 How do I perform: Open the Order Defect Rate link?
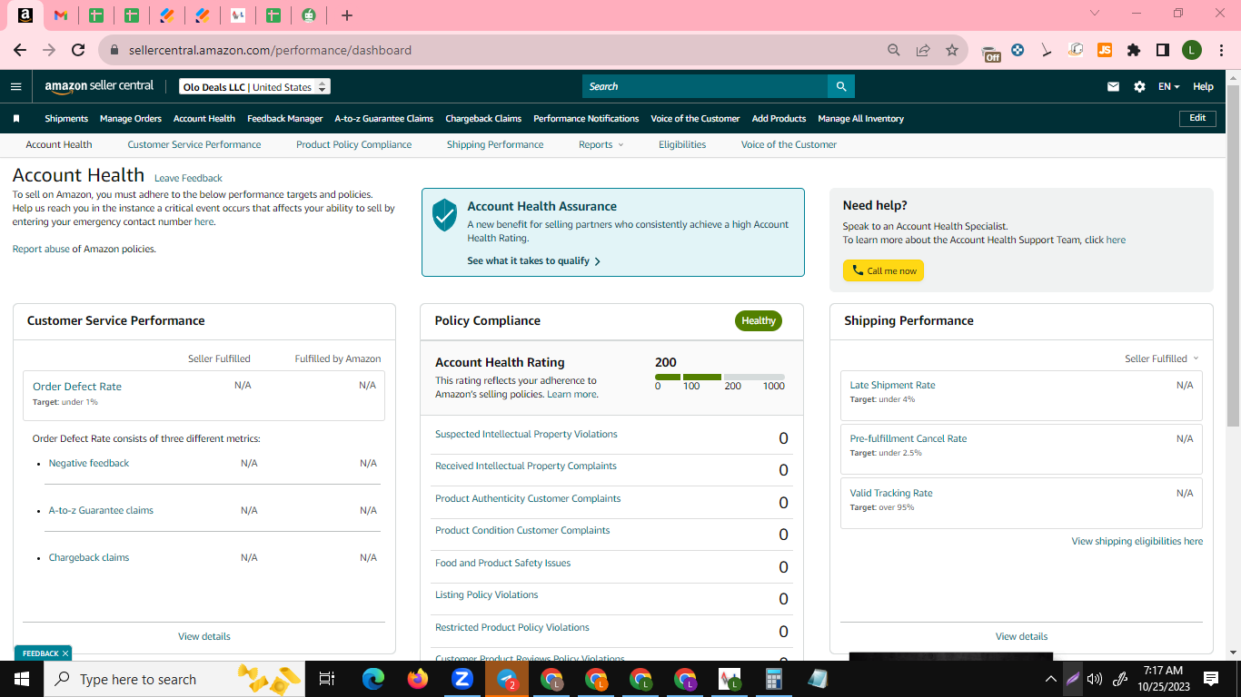pos(77,387)
